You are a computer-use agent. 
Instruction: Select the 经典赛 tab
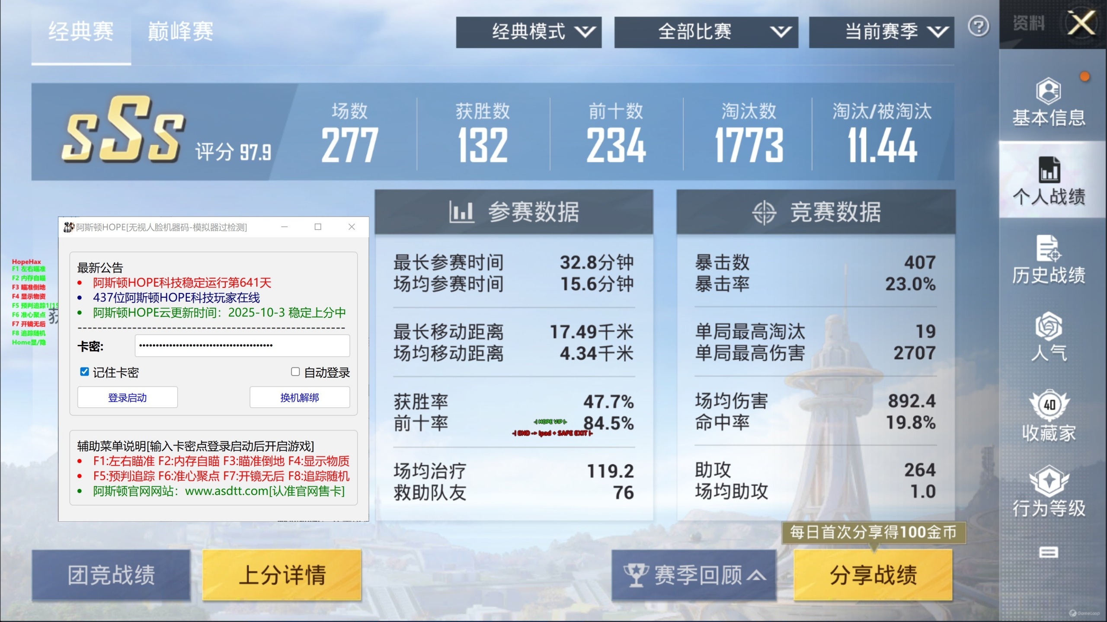81,32
